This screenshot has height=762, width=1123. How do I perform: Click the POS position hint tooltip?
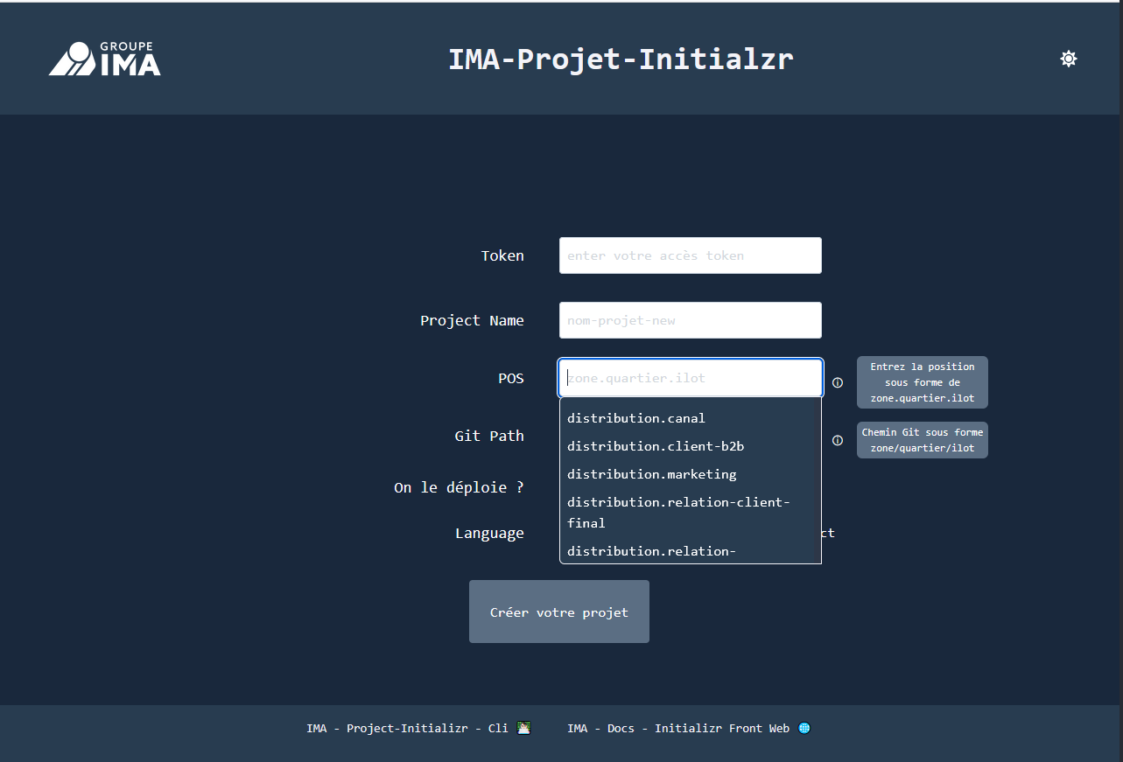(x=922, y=382)
